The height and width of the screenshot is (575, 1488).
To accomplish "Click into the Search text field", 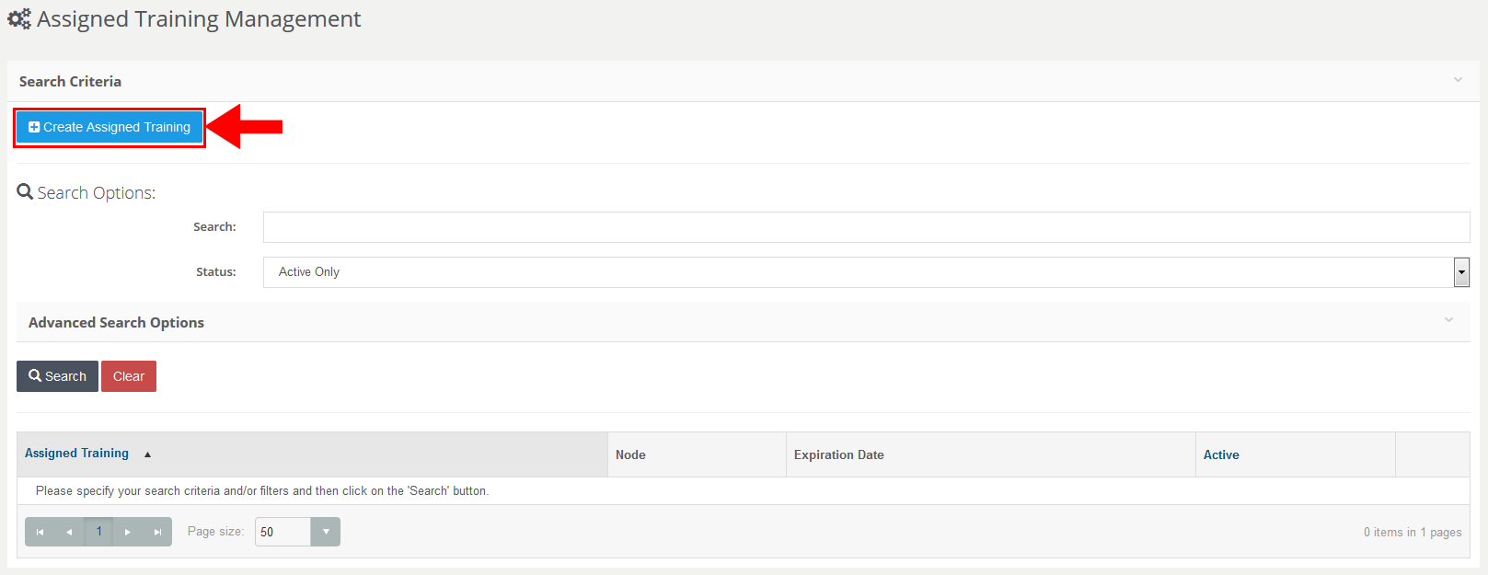I will coord(865,227).
